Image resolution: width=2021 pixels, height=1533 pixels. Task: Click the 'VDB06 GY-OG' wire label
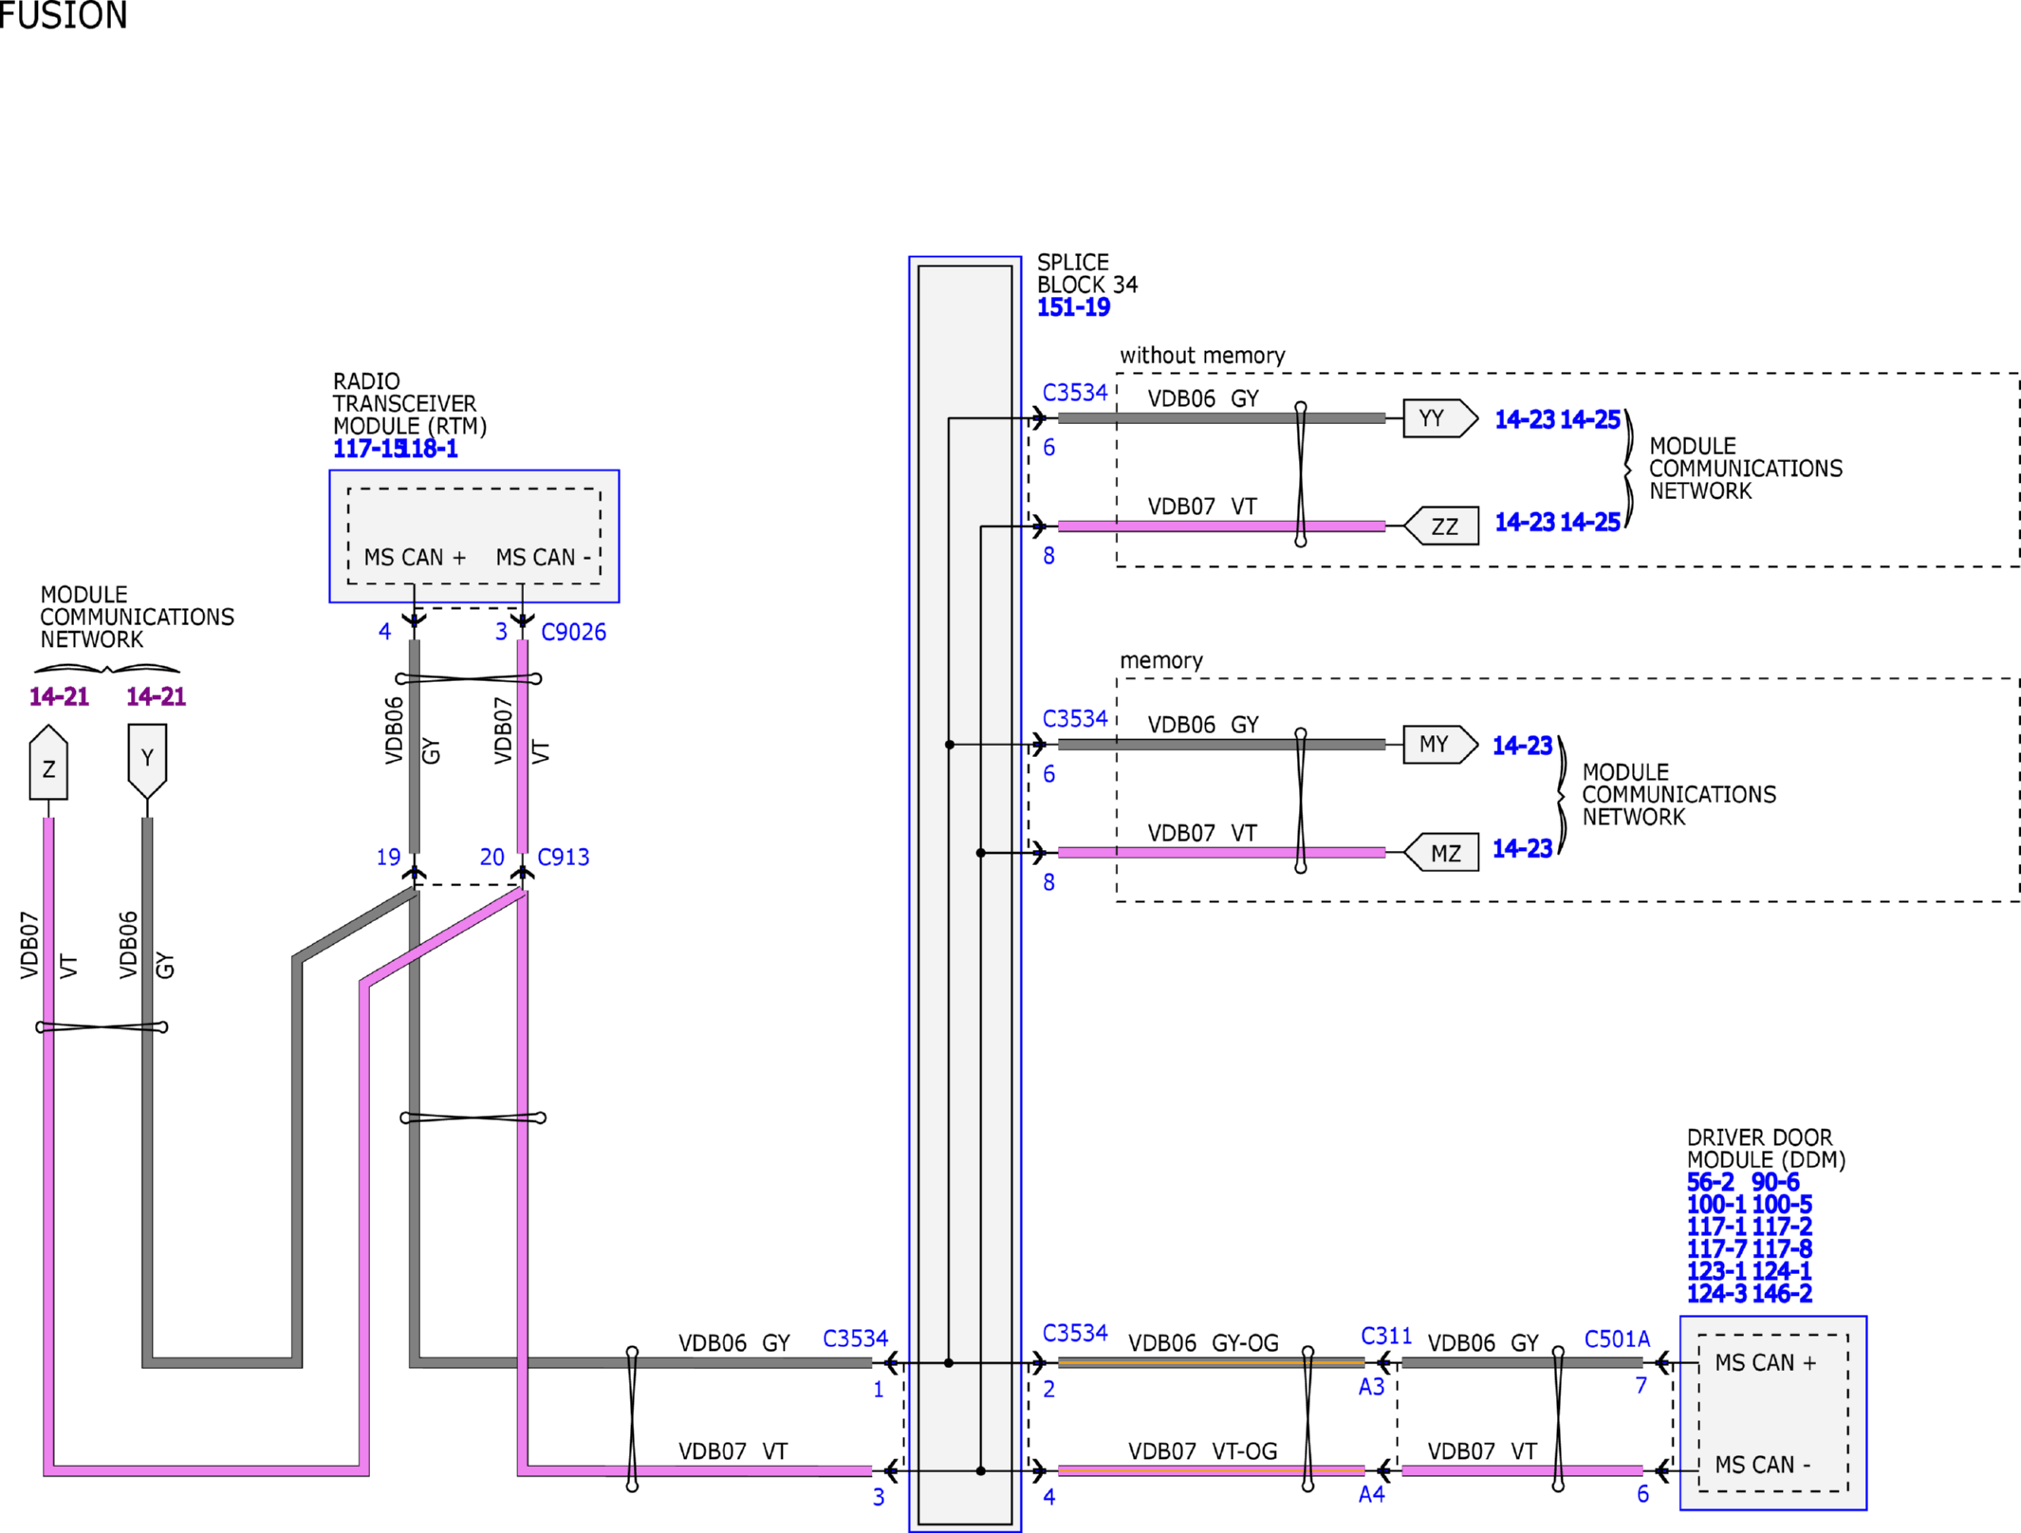point(1203,1343)
